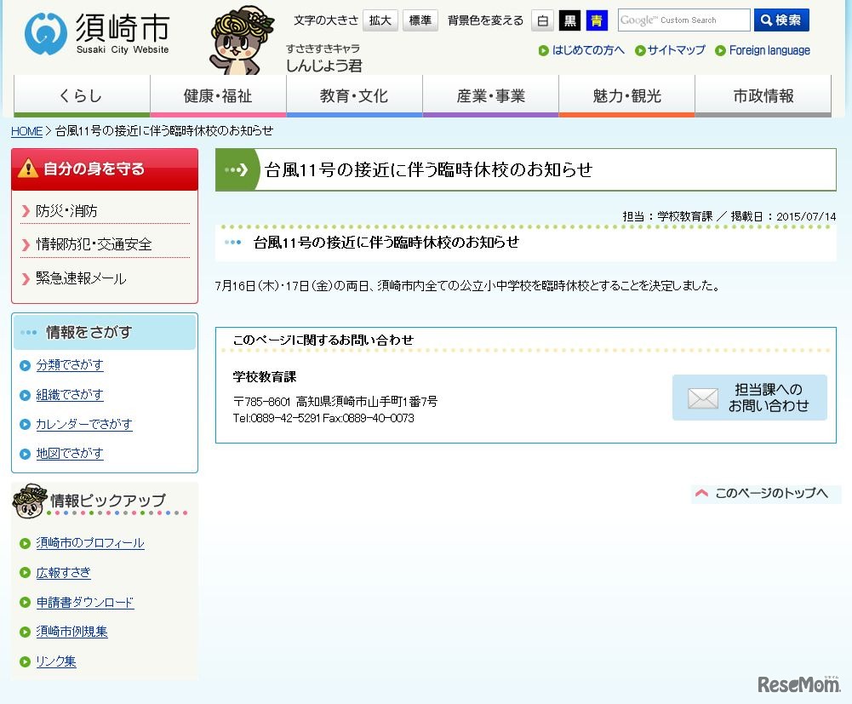Open 情報防犯・交通安全 menu item
Viewport: 852px width, 704px height.
tap(94, 244)
